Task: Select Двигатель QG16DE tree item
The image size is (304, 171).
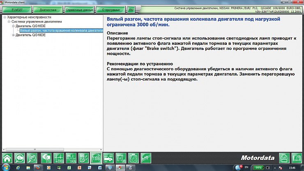Action: tap(30, 26)
